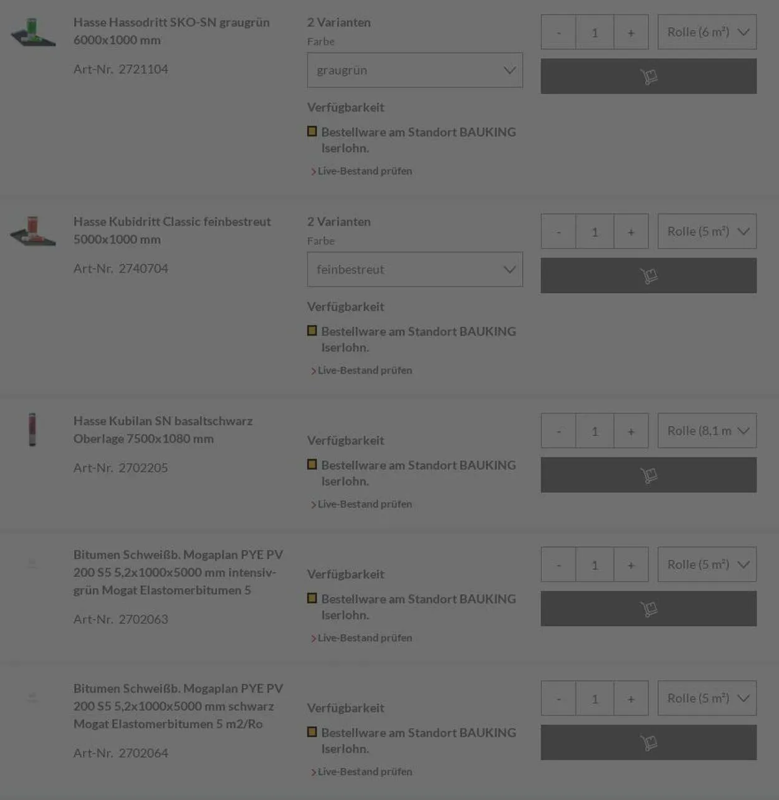Open Bitumen Schweißb. Mogaplan intensiv-grün product

point(178,572)
